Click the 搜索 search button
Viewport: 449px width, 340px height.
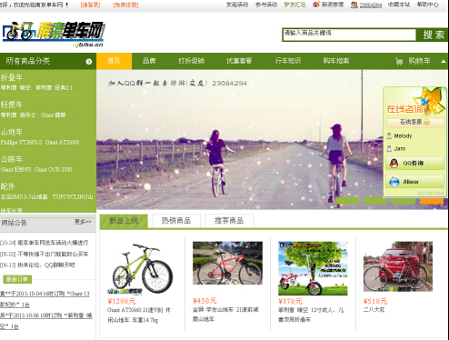tap(433, 35)
